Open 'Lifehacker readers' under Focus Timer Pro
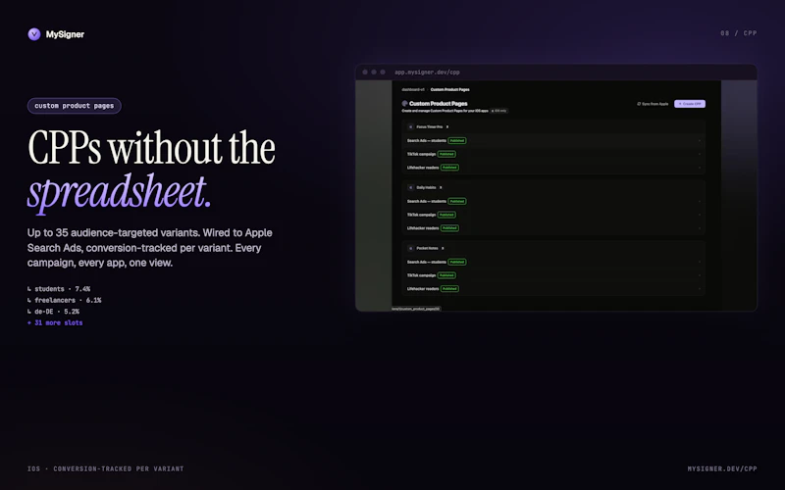785x490 pixels. click(553, 168)
